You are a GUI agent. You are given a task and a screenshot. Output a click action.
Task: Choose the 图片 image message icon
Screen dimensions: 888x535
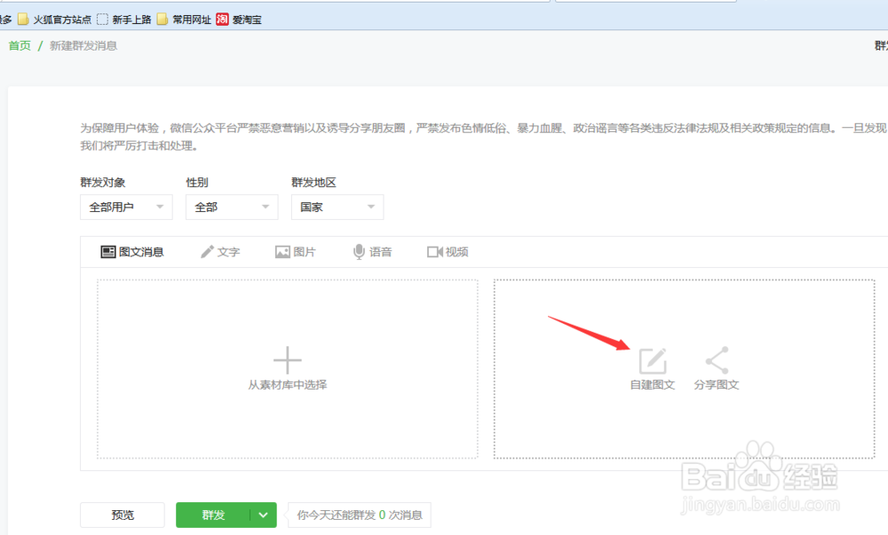296,251
